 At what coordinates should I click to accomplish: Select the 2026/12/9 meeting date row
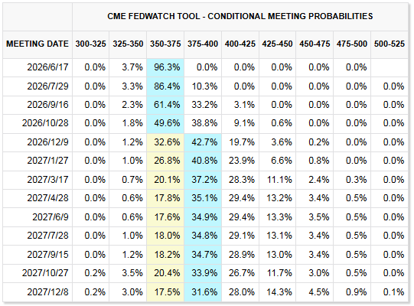(205, 142)
